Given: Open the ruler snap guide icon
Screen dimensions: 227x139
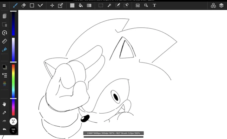Looking at the screenshot, I should 4,41.
